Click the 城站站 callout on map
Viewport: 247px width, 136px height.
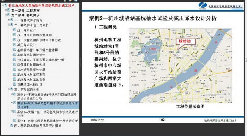point(186,42)
